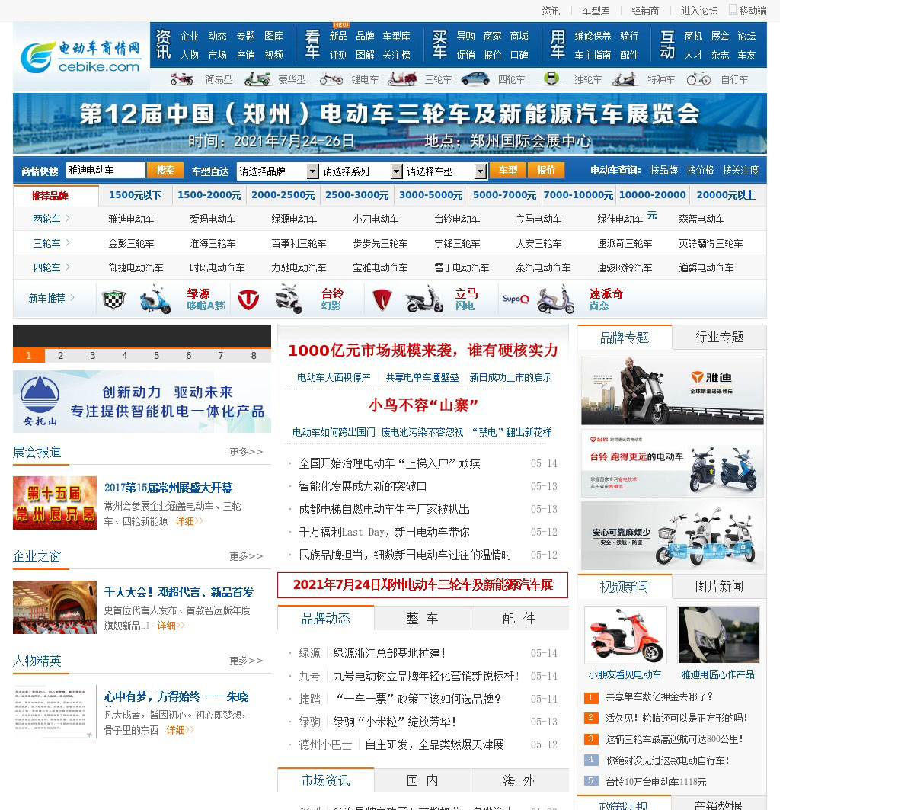The image size is (914, 810).
Task: Play the 小朋友看见电动车 video thumbnail
Action: tap(625, 636)
